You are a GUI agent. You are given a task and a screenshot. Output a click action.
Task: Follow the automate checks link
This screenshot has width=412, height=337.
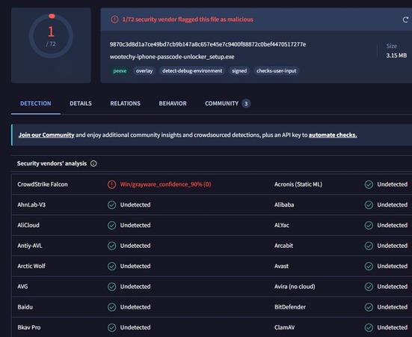333,135
